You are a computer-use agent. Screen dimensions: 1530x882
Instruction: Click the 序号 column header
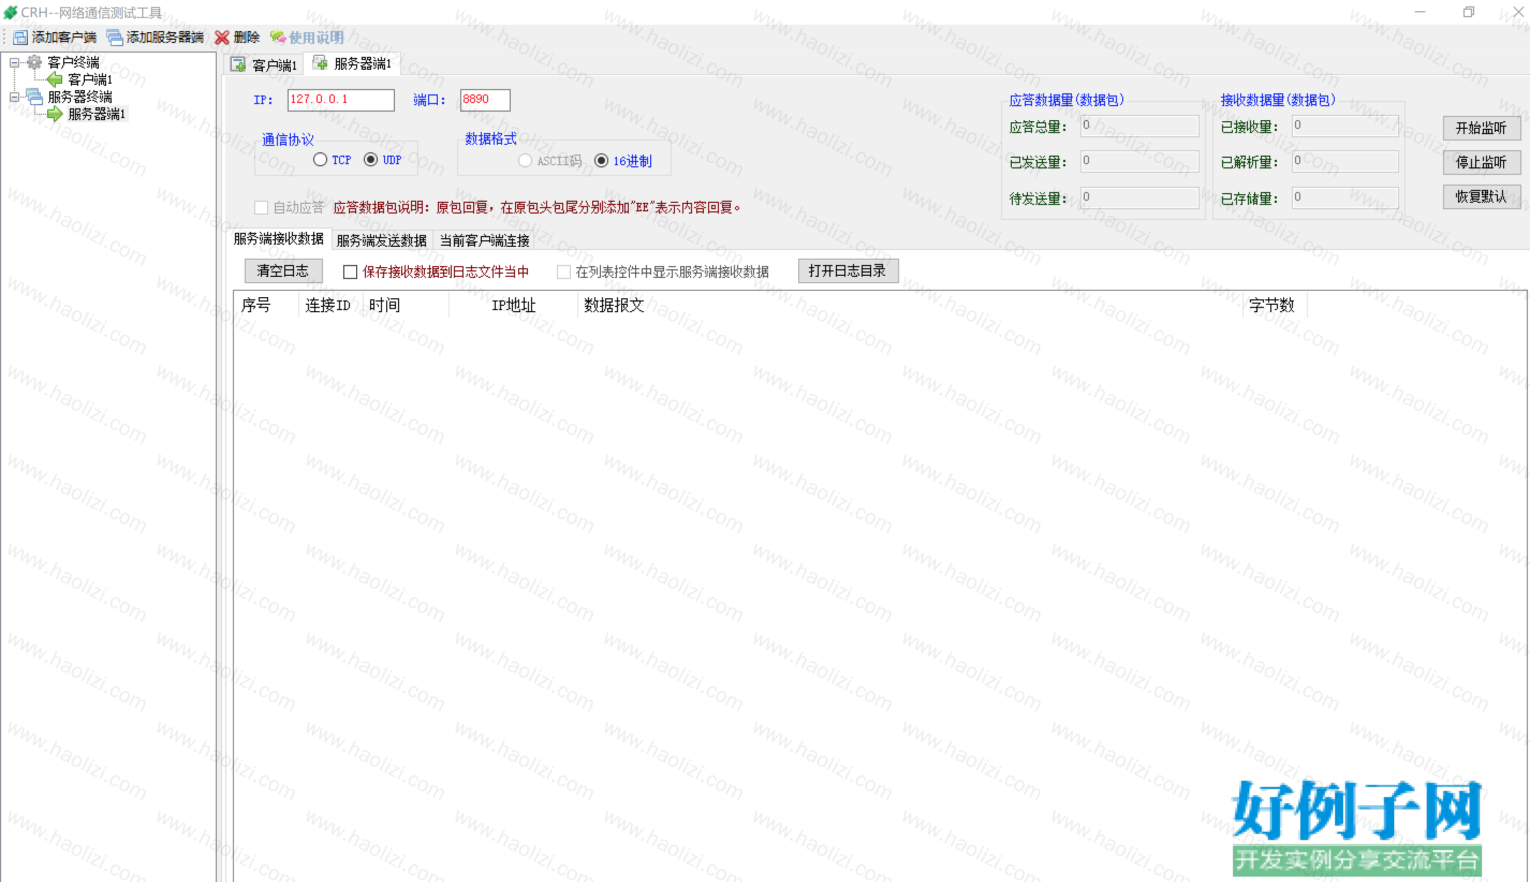click(x=267, y=305)
